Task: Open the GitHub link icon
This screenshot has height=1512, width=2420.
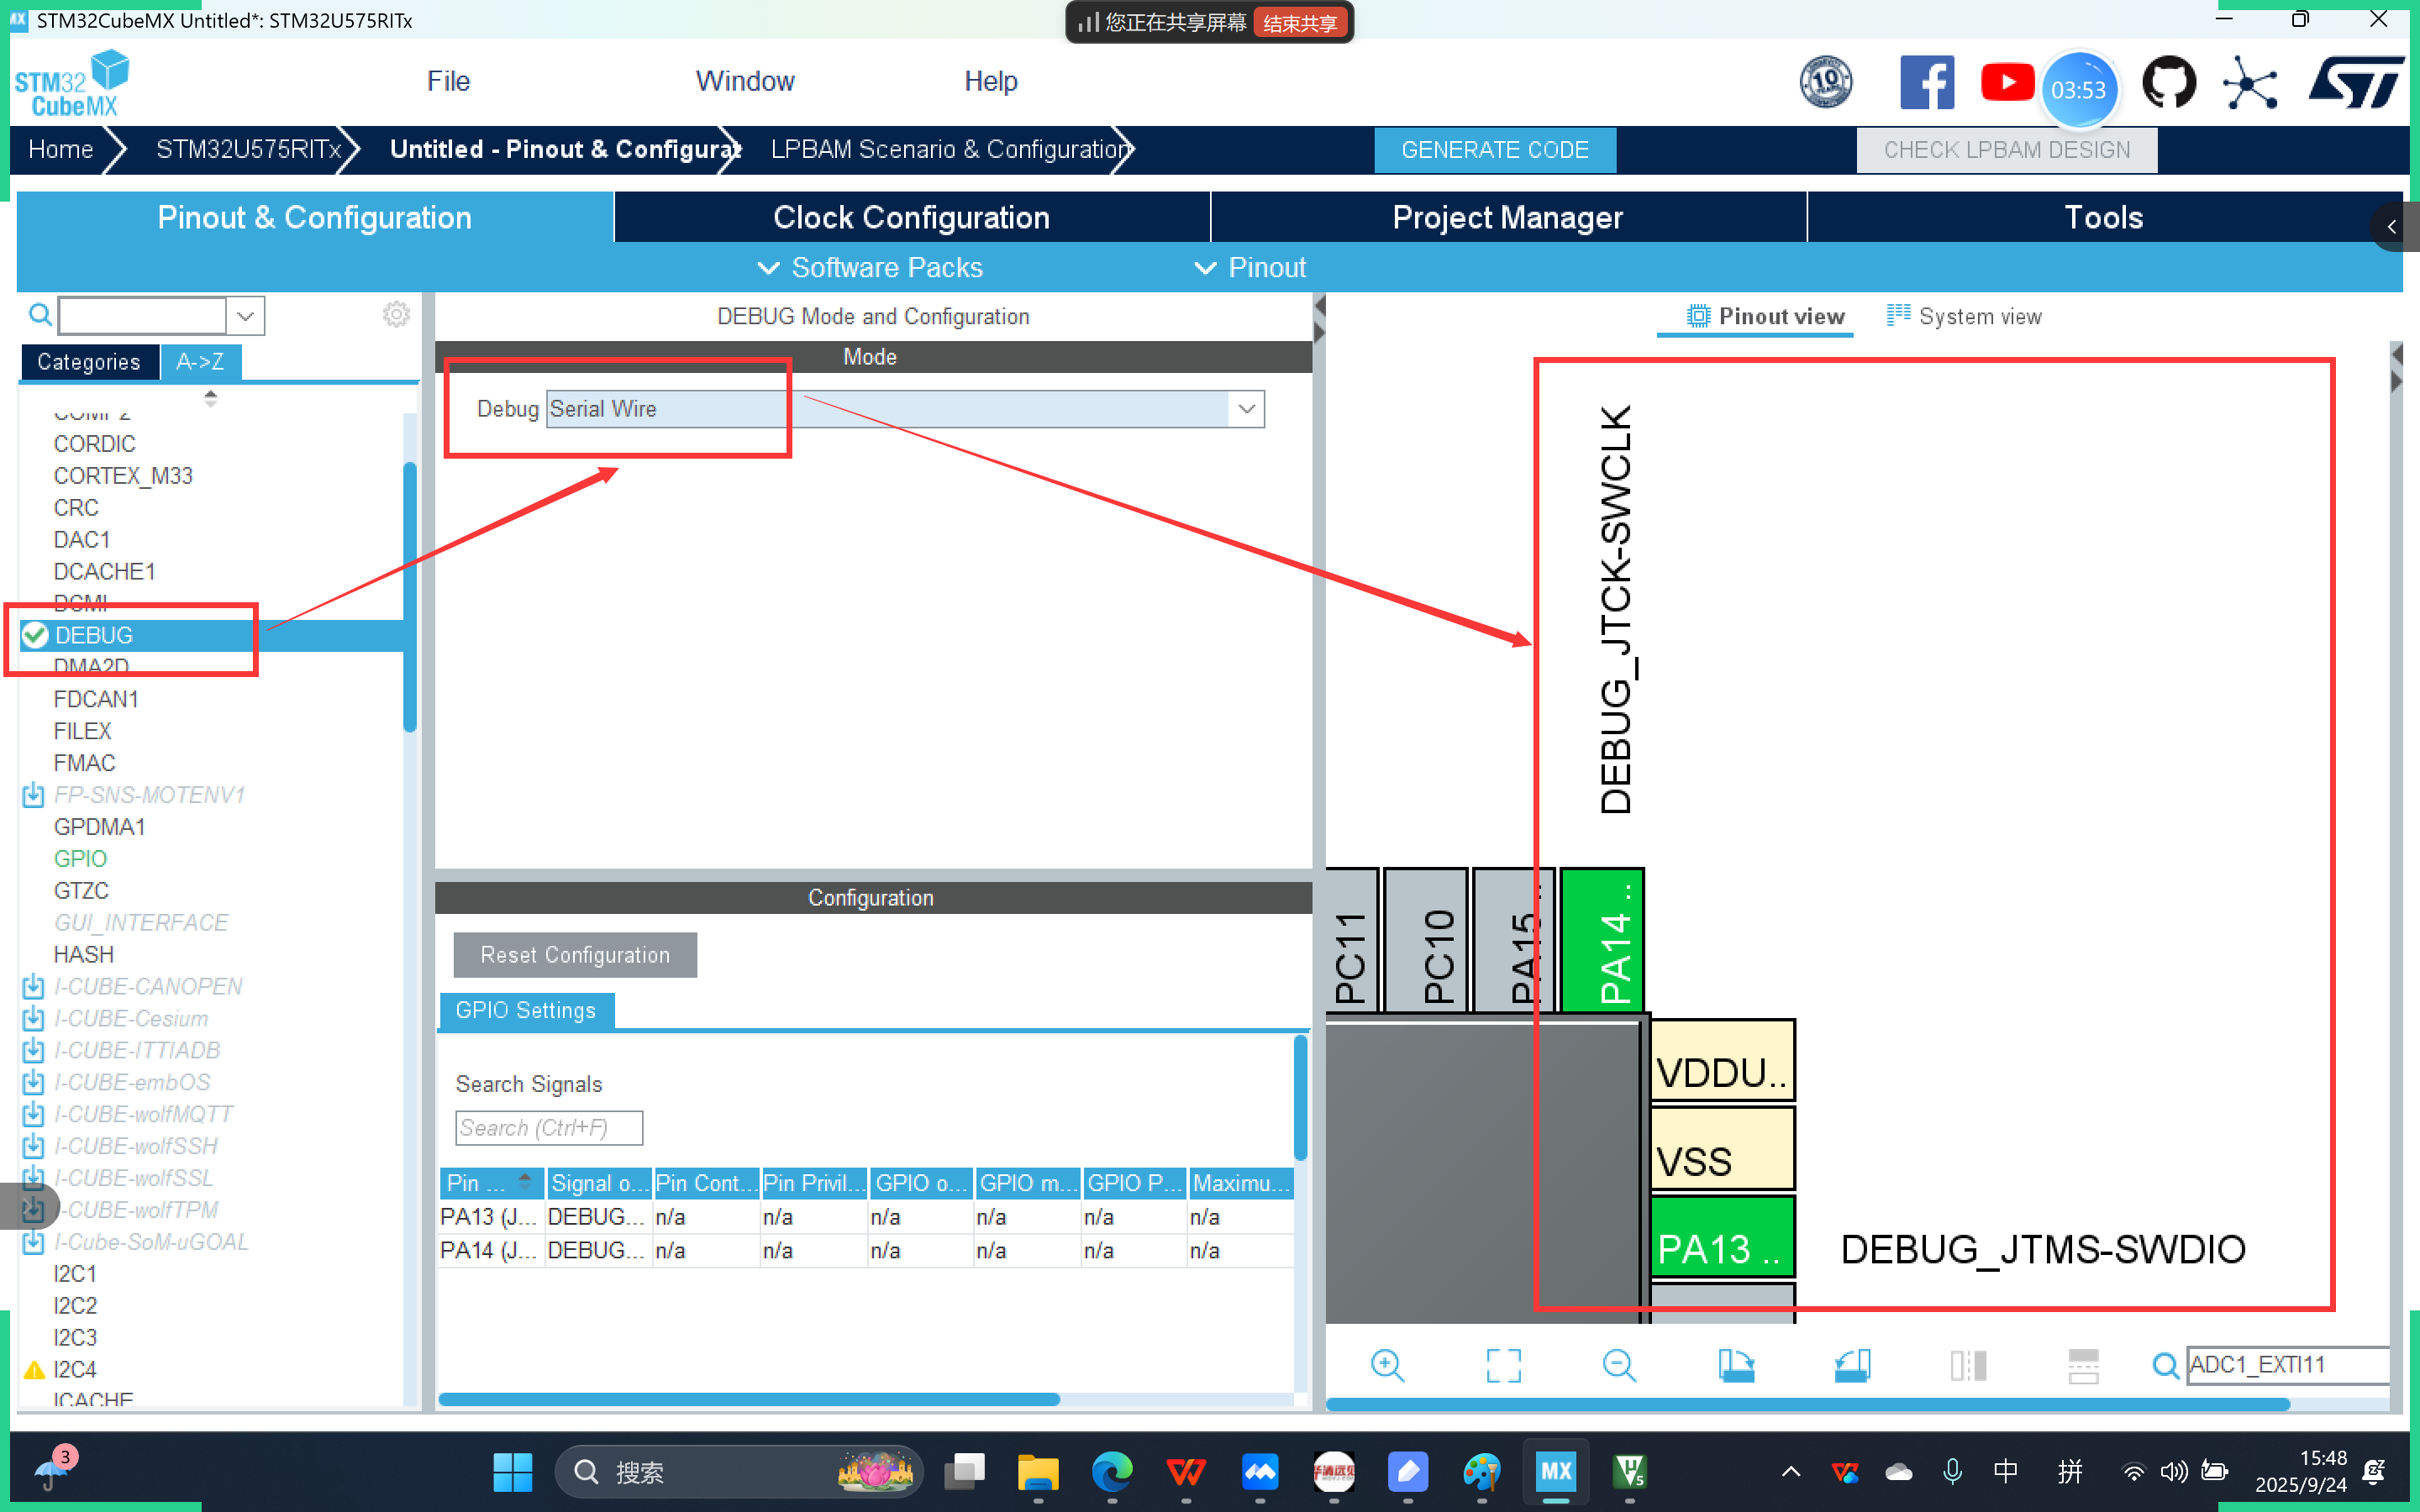Action: pos(2168,82)
